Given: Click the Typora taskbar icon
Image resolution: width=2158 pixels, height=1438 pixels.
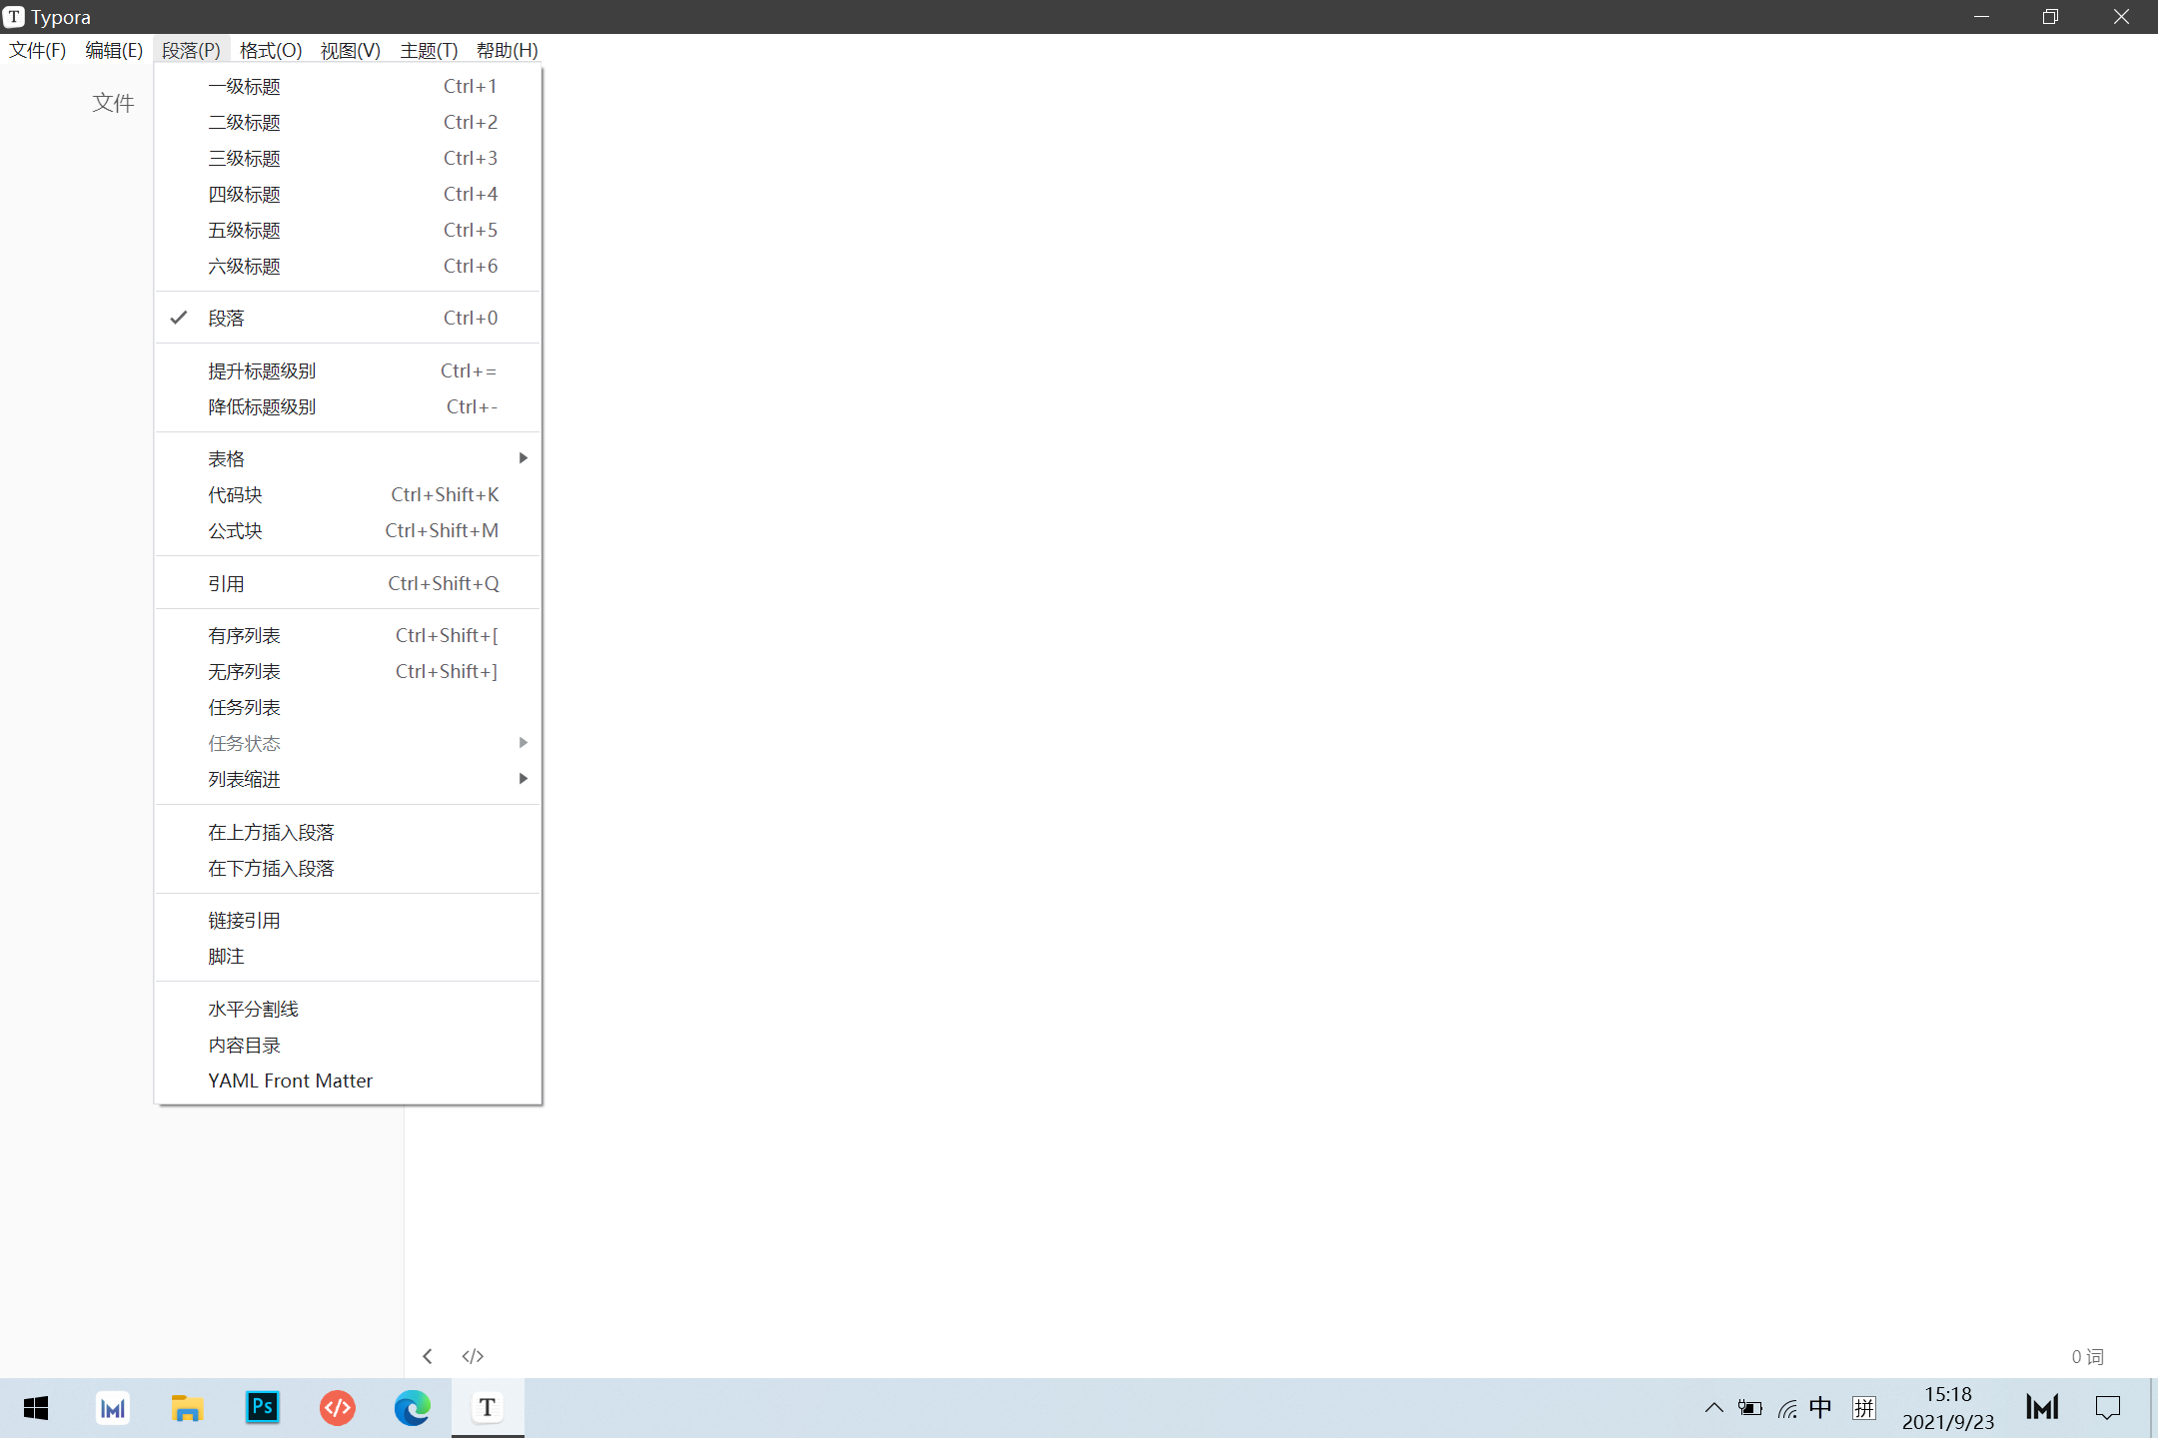Looking at the screenshot, I should point(487,1408).
